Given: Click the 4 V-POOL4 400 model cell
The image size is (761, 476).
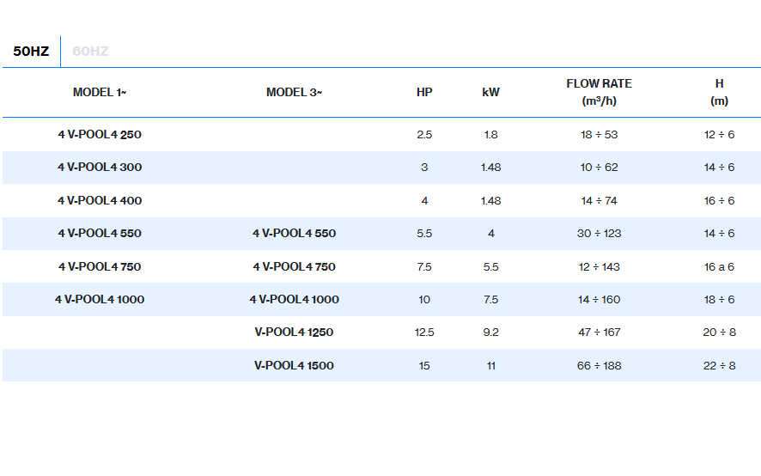Looking at the screenshot, I should click(100, 201).
